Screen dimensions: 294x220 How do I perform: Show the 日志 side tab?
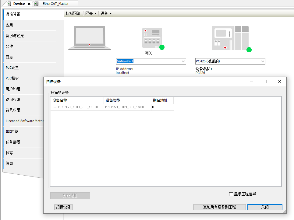pos(34,57)
